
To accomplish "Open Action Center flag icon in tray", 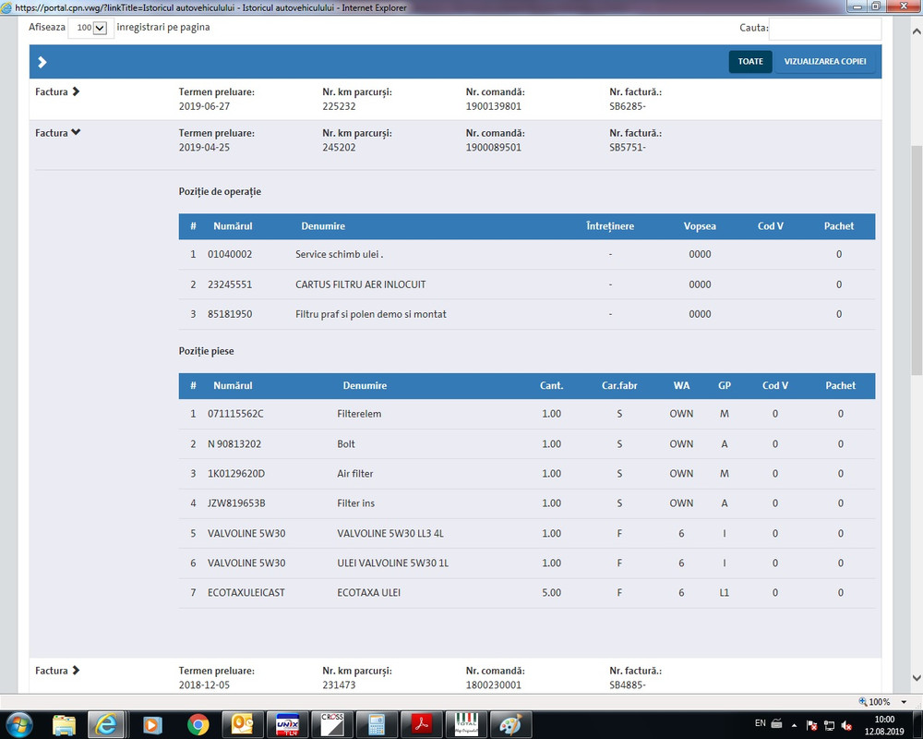I will (811, 725).
